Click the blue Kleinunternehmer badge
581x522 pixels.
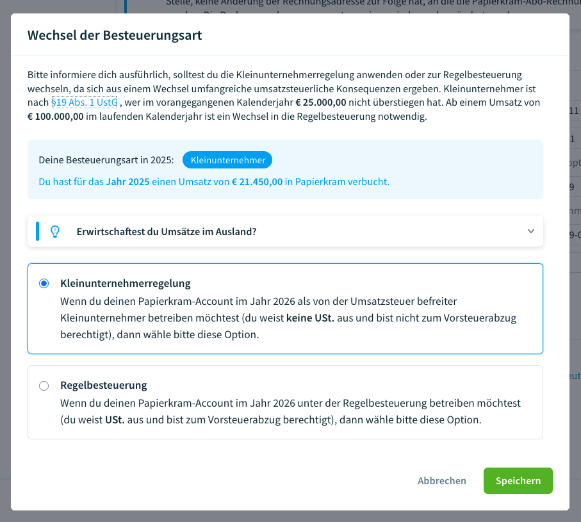tap(227, 159)
